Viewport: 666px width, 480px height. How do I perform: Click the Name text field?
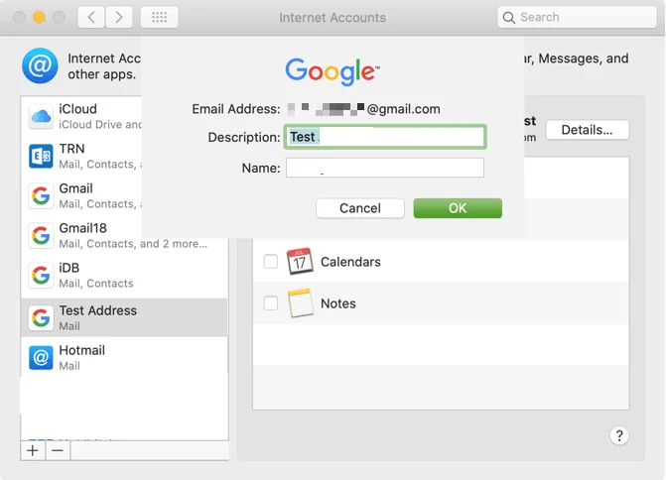coord(385,168)
